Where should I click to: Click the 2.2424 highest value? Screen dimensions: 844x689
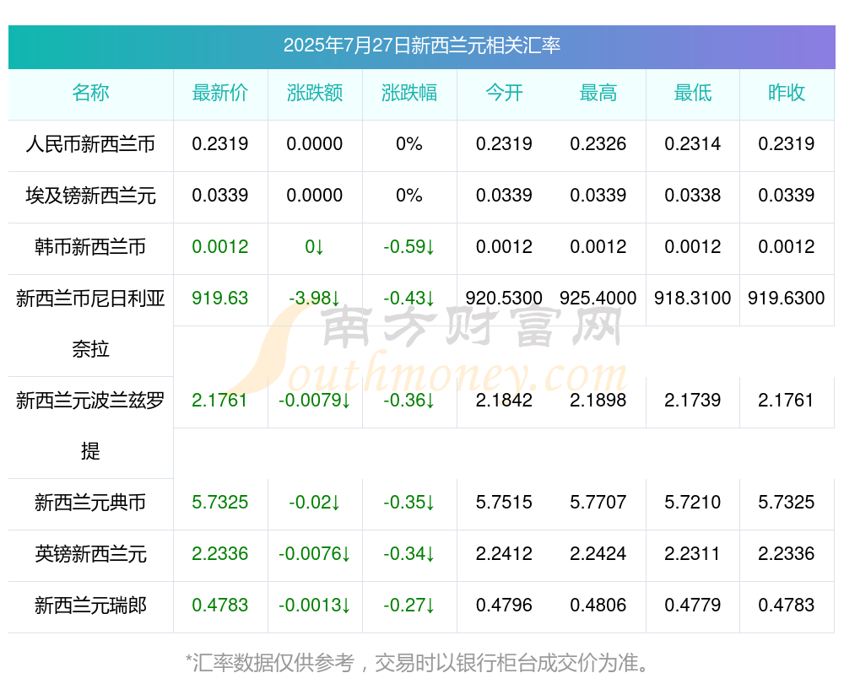coord(598,553)
